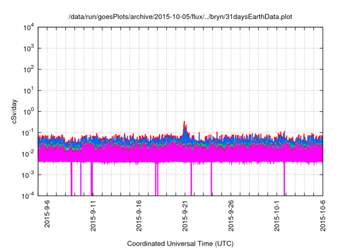Click the 10^2 y-axis tick label

coord(29,69)
